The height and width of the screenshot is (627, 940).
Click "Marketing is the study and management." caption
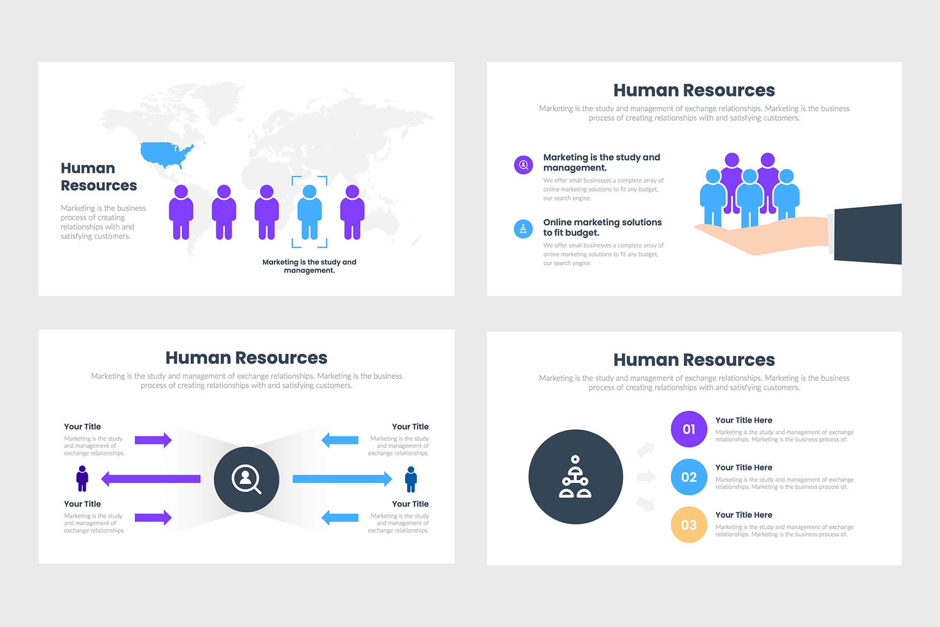point(309,266)
